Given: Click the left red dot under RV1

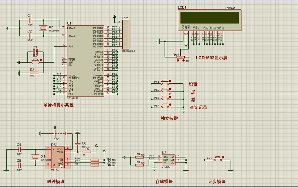Looking at the screenshot, I should pos(178,61).
